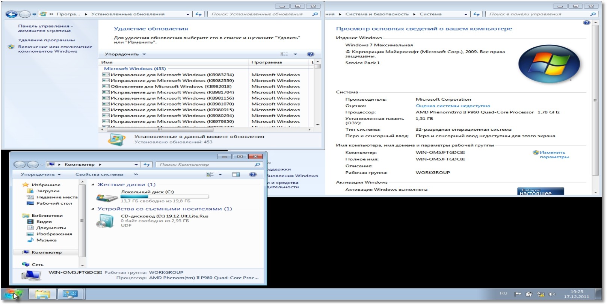The height and width of the screenshot is (305, 607).
Task: Select the CD-дисковод (D:) drive icon
Action: tap(105, 221)
